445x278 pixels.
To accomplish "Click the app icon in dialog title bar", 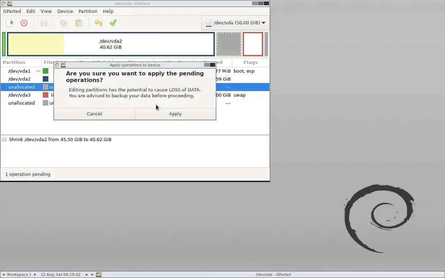I will 63,65.
